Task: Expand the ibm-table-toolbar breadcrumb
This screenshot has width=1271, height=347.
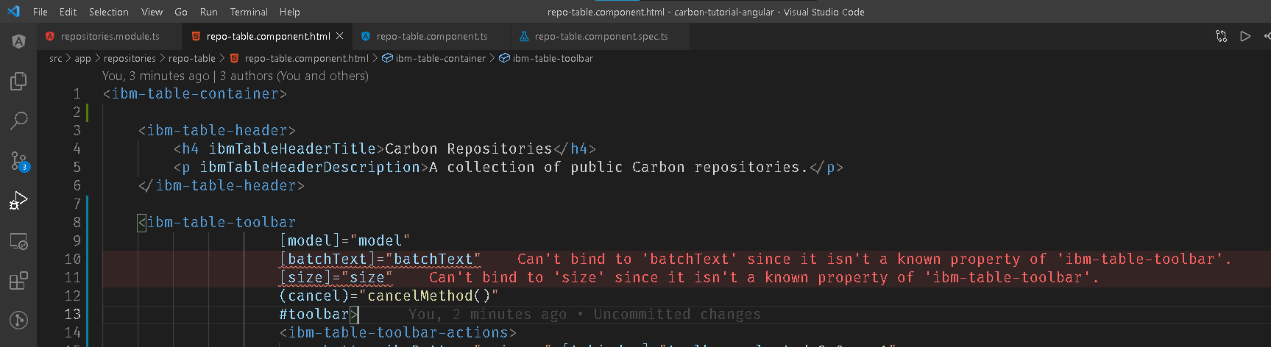Action: point(552,59)
